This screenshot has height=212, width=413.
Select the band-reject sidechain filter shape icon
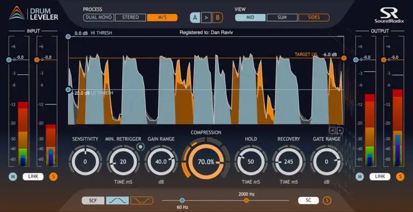point(142,201)
